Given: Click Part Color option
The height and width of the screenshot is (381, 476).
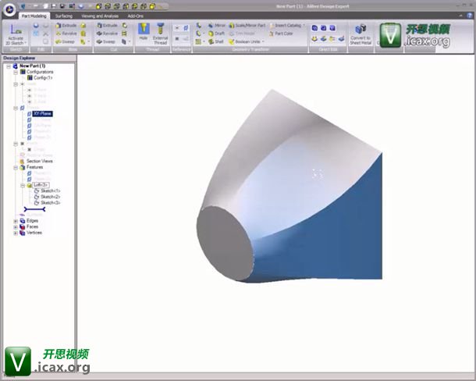Looking at the screenshot, I should pos(281,34).
